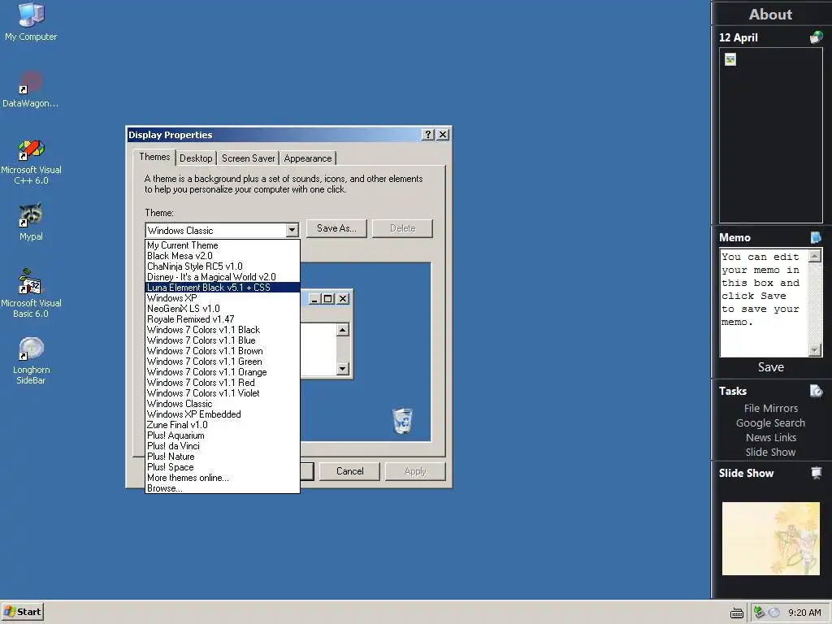The image size is (832, 624).
Task: Collapse the Theme dropdown arrow
Action: [292, 230]
